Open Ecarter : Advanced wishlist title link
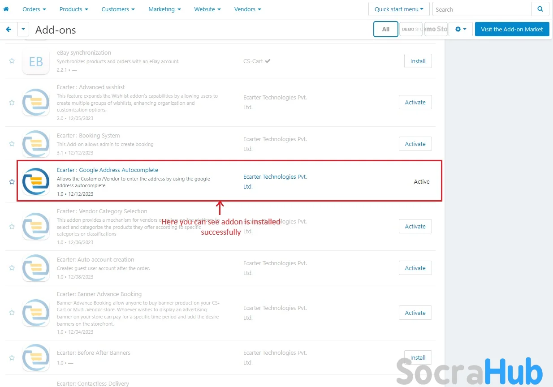The height and width of the screenshot is (387, 553). [x=91, y=87]
